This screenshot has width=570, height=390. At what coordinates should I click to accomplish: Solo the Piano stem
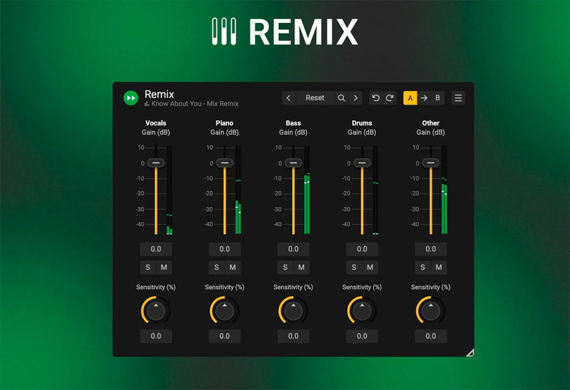click(217, 267)
